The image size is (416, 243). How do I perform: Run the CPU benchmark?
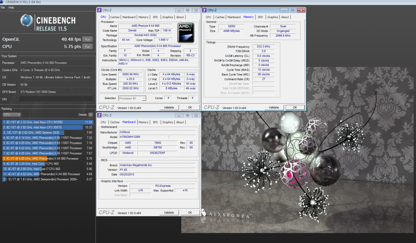(x=87, y=47)
